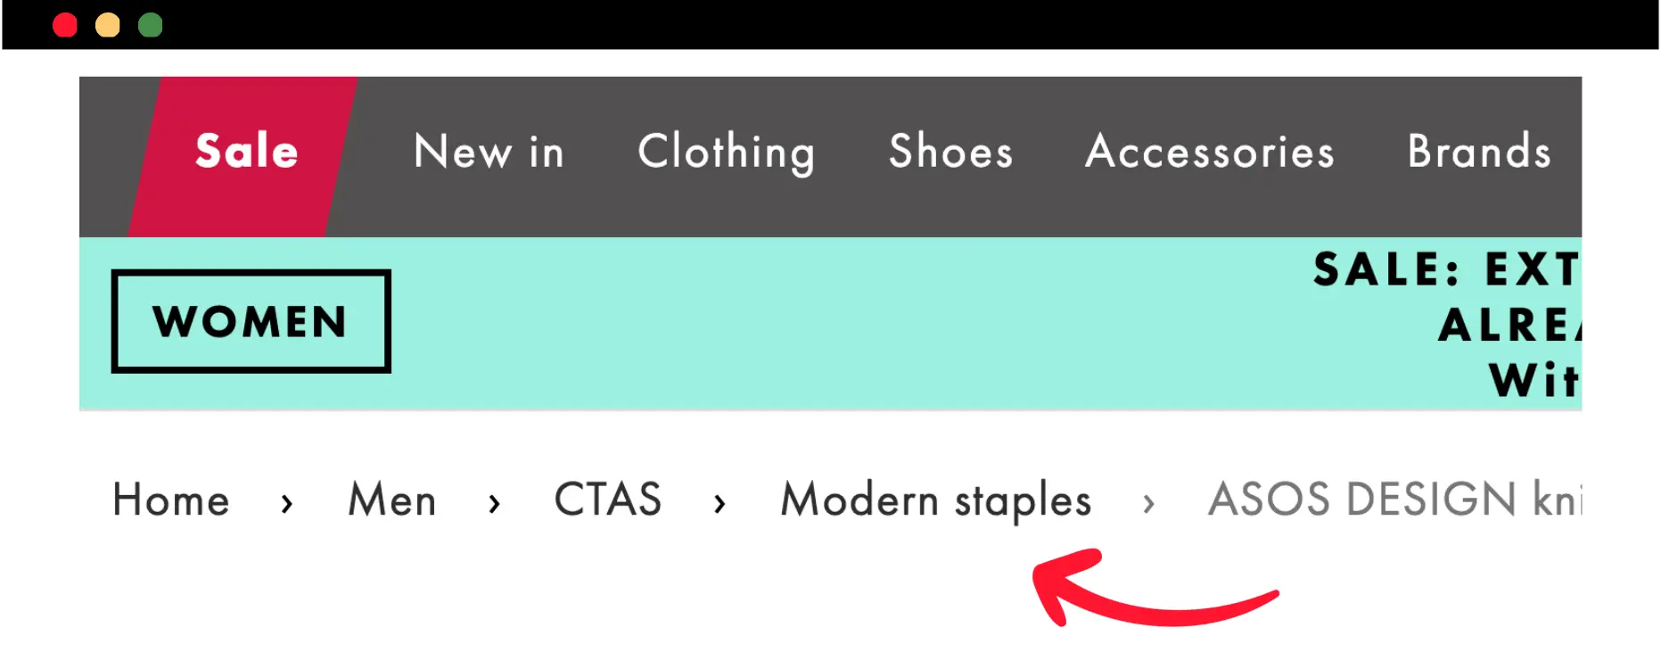Close the window with the red dot

(x=65, y=25)
